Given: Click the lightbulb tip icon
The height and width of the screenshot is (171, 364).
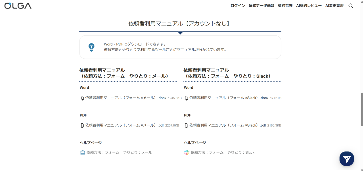Looking at the screenshot, I should 91,47.
